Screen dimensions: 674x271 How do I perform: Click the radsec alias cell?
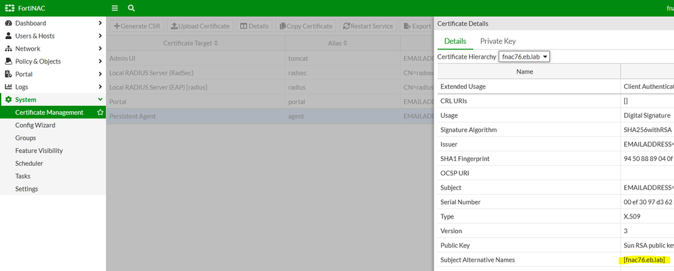click(343, 73)
